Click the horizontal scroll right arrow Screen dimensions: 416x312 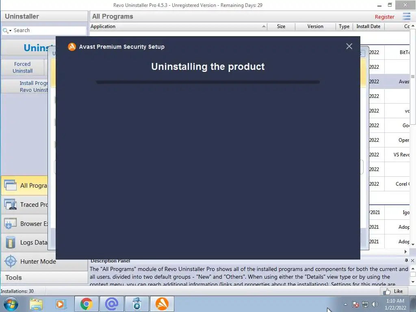point(405,251)
